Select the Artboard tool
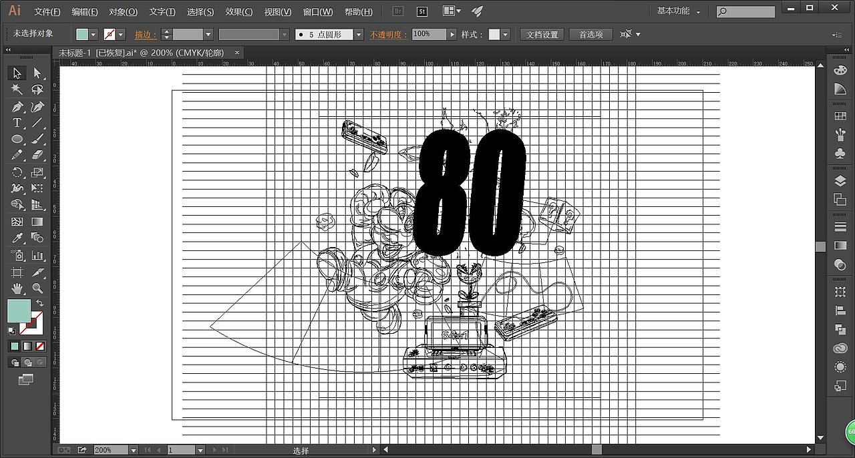 17,272
